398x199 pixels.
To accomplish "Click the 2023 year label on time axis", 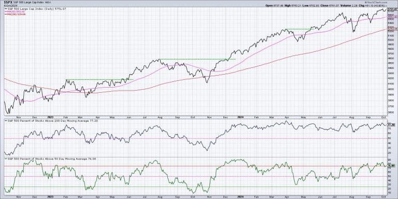I will click(x=50, y=118).
